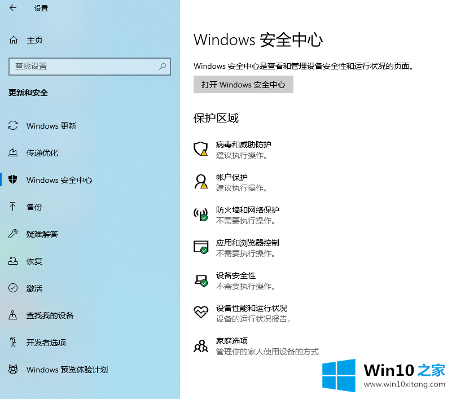Open 家庭选项 area
The height and width of the screenshot is (399, 452).
coord(232,341)
